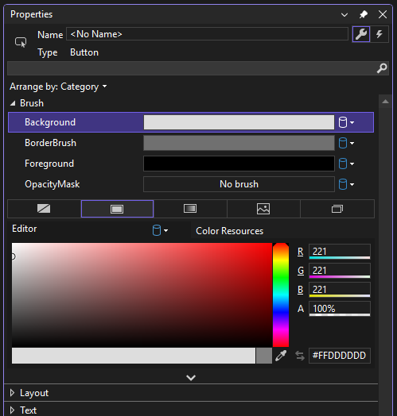The height and width of the screenshot is (416, 397).
Task: Switch to event handlers lightning icon
Action: pyautogui.click(x=379, y=34)
